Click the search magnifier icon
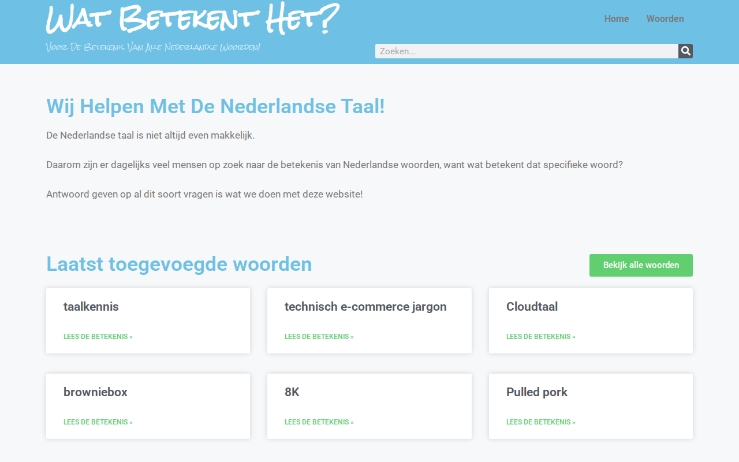This screenshot has height=462, width=739. 685,51
